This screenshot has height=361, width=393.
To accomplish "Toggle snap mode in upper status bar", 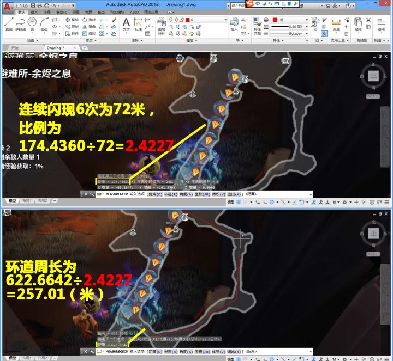I will point(246,202).
